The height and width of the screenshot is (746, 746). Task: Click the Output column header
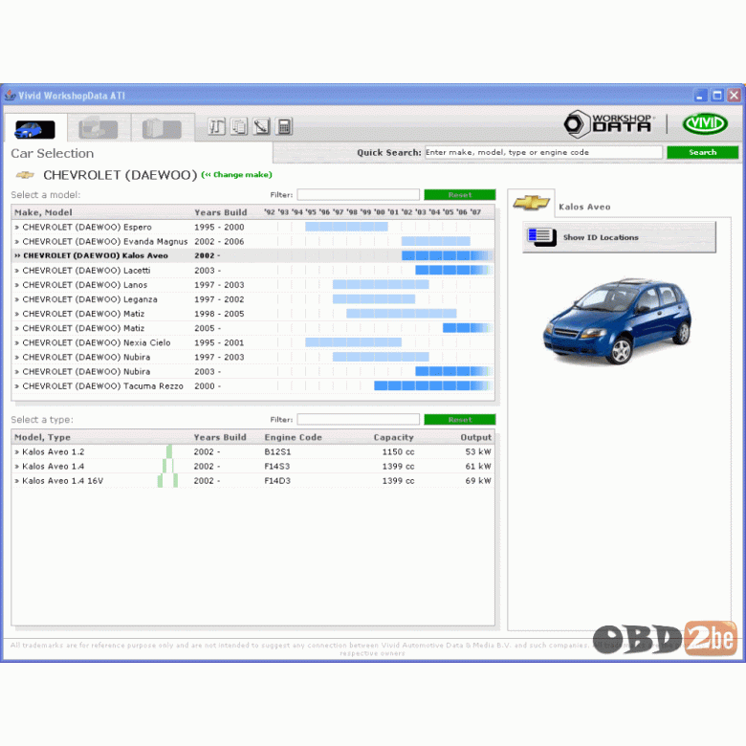(x=475, y=437)
